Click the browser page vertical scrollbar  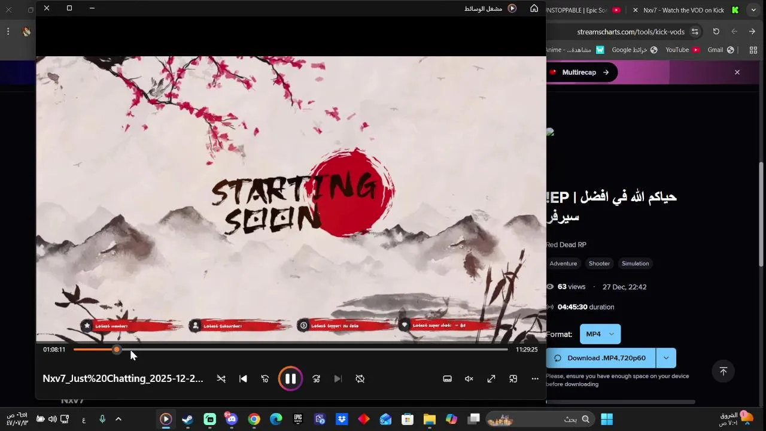click(x=762, y=214)
